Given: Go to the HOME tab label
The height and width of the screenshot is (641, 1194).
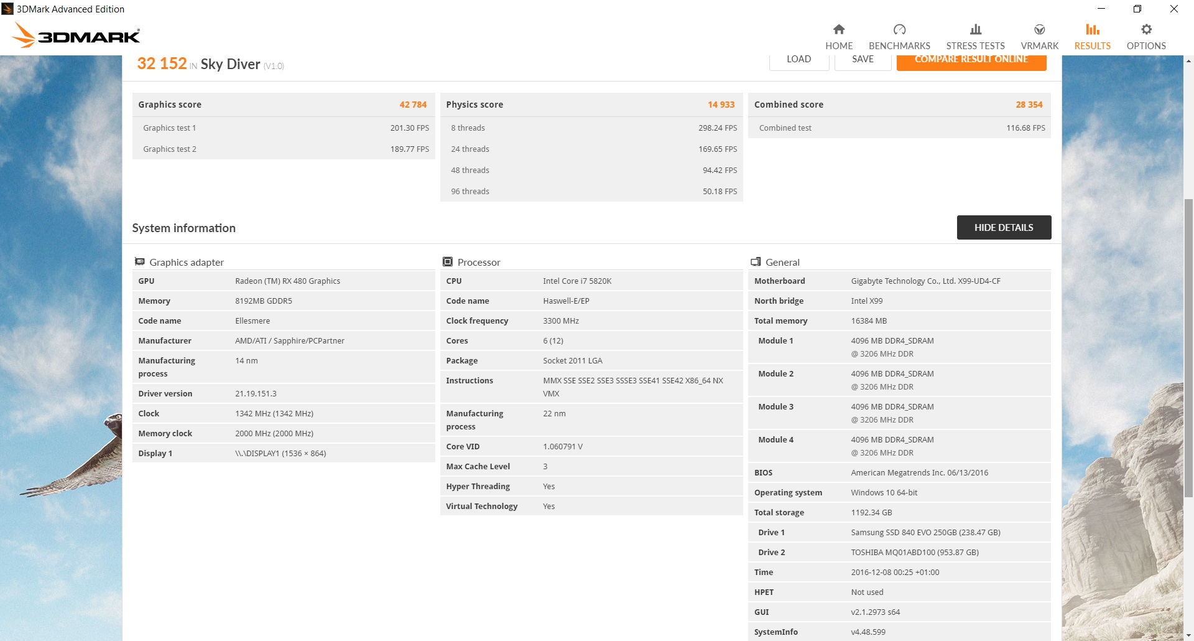Looking at the screenshot, I should pyautogui.click(x=839, y=46).
